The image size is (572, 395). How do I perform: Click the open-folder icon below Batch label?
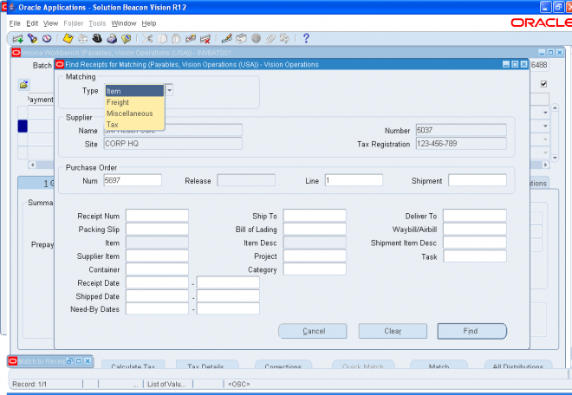click(x=24, y=85)
